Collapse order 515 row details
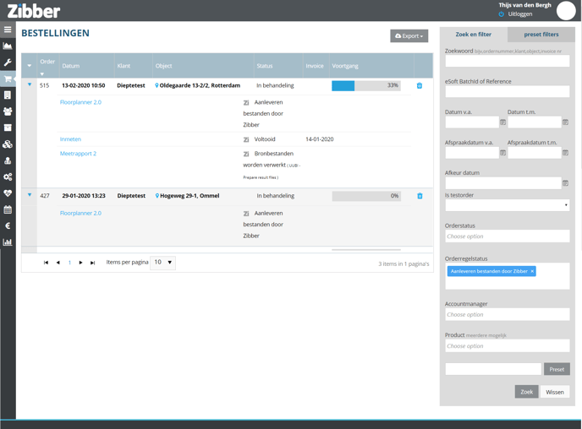 coord(30,85)
